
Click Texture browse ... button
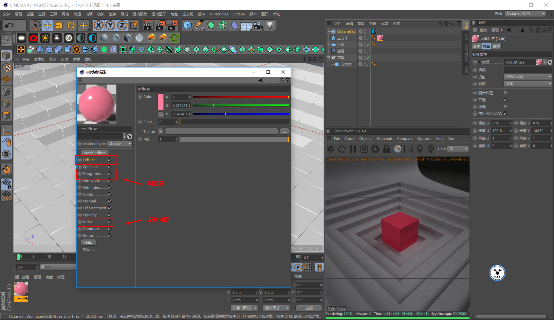click(x=284, y=131)
